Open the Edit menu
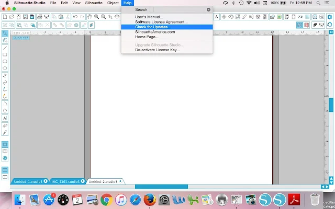 pyautogui.click(x=64, y=3)
